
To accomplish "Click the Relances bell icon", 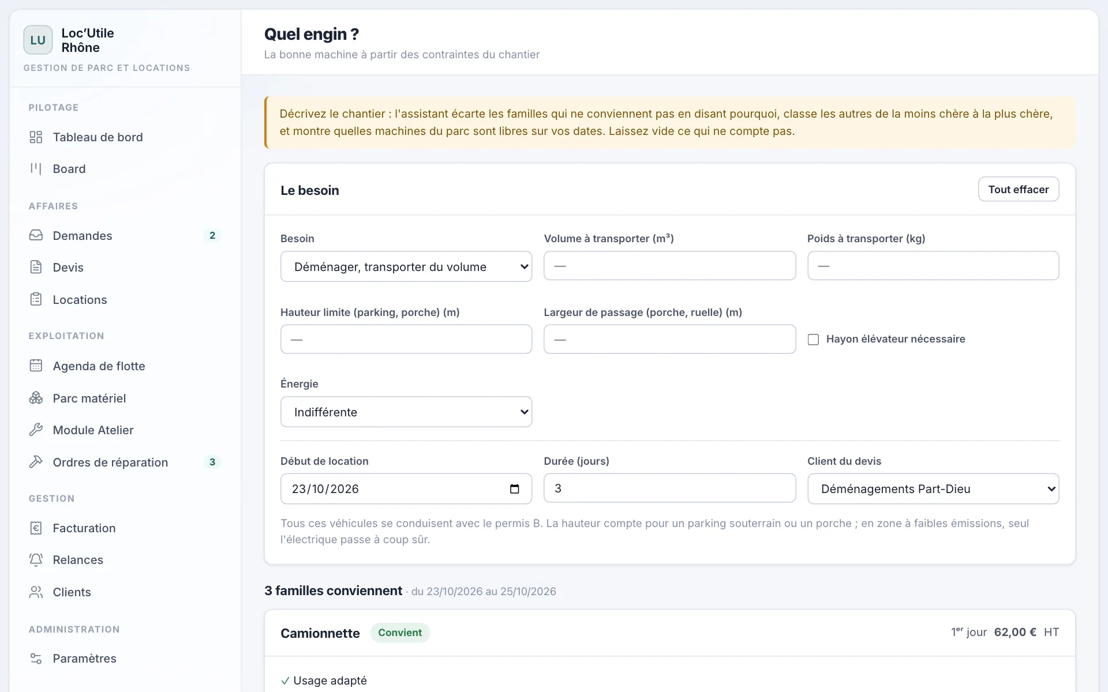I will [36, 559].
